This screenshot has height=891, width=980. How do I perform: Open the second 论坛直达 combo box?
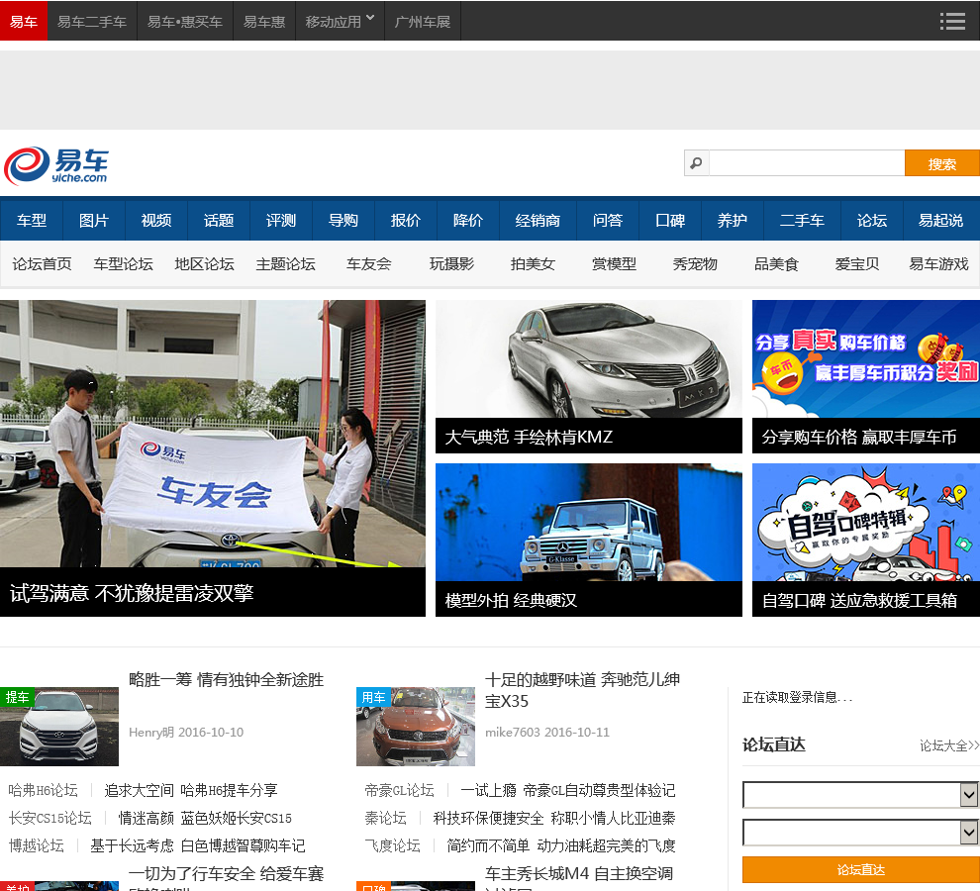click(860, 833)
